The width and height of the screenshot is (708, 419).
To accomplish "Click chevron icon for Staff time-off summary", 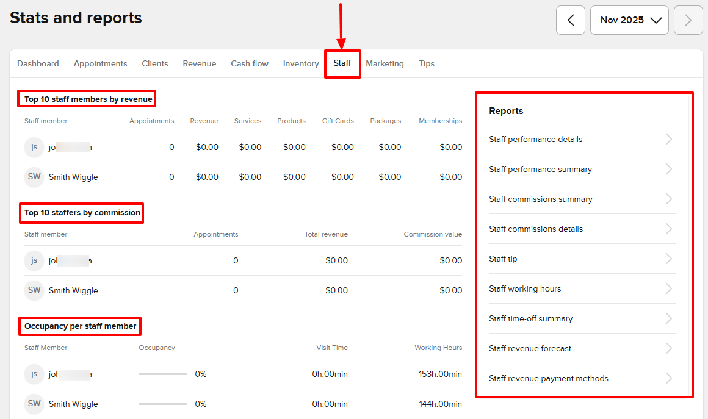I will [669, 318].
